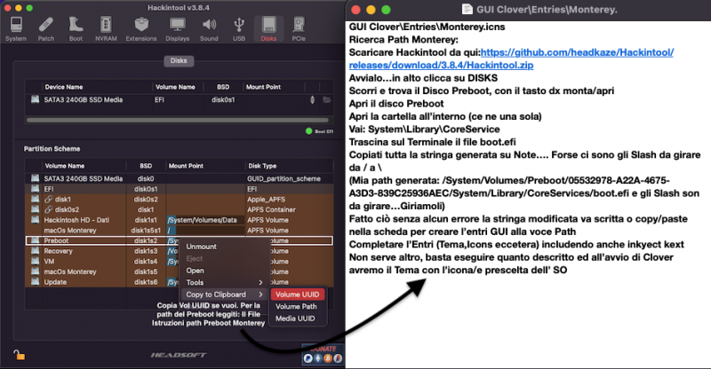Screen dimensions: 711x369
Task: Select the Disks toolbar section
Action: tap(268, 29)
